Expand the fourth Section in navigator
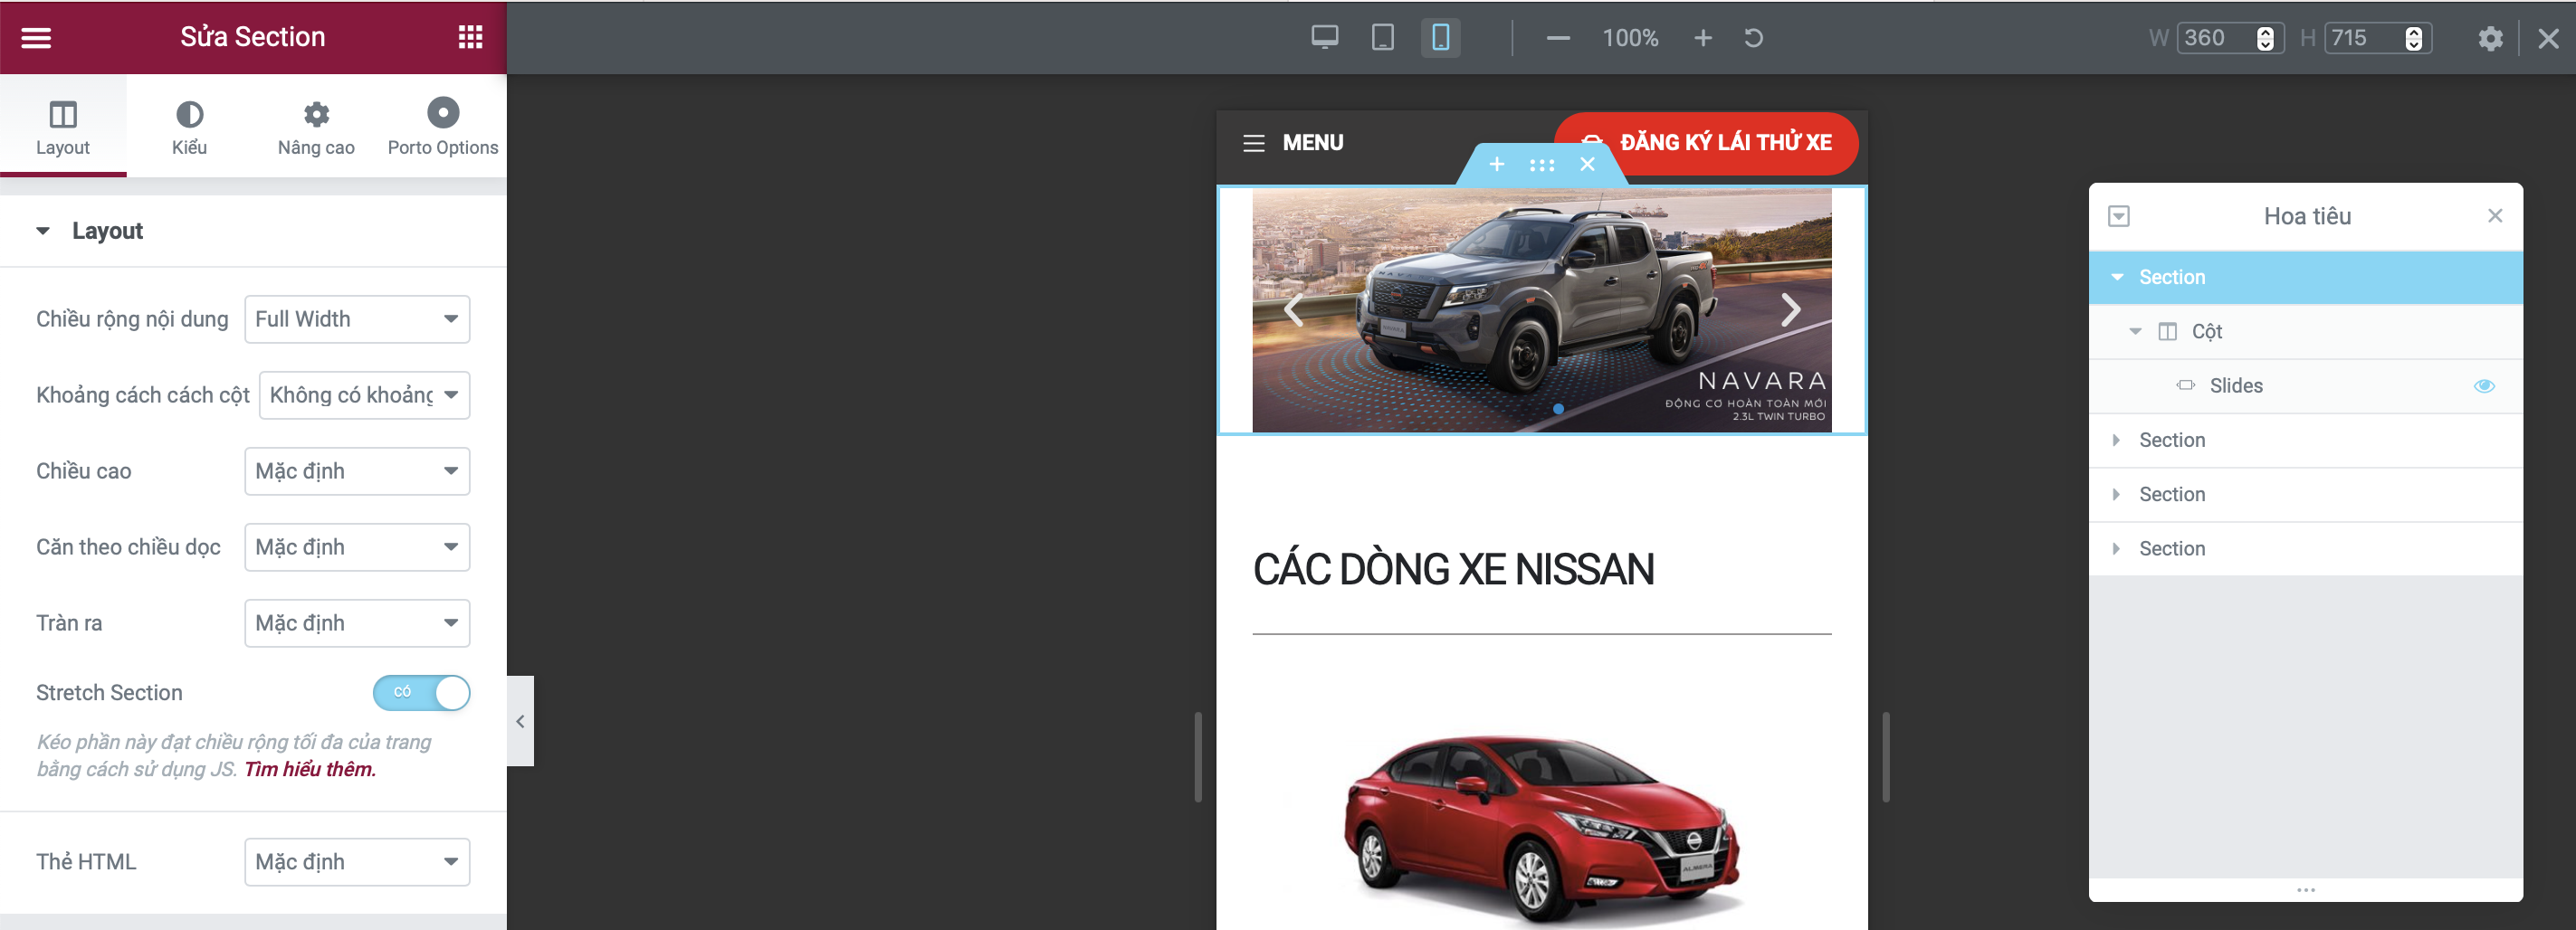Image resolution: width=2576 pixels, height=930 pixels. tap(2116, 548)
